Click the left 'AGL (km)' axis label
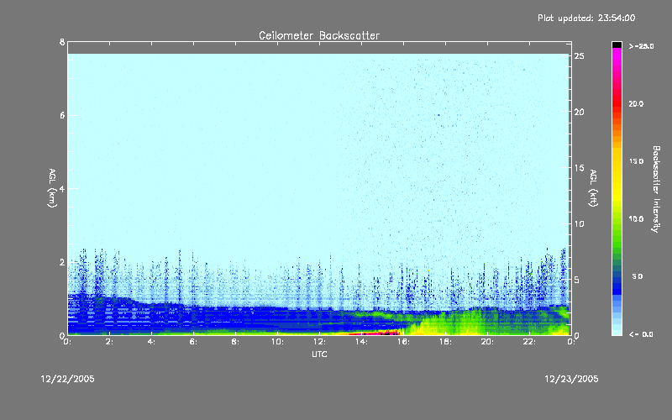This screenshot has height=420, width=672. pyautogui.click(x=52, y=188)
